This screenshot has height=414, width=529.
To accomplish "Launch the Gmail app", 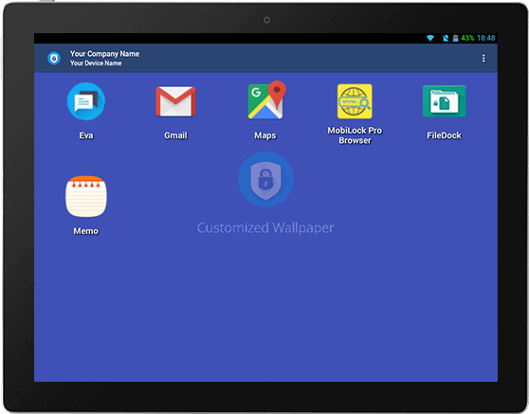I will click(175, 101).
